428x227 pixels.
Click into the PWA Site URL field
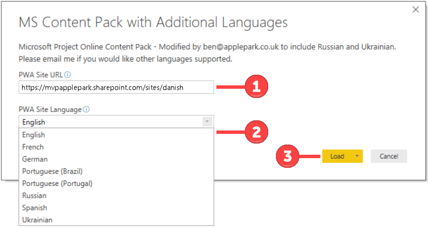coord(116,87)
